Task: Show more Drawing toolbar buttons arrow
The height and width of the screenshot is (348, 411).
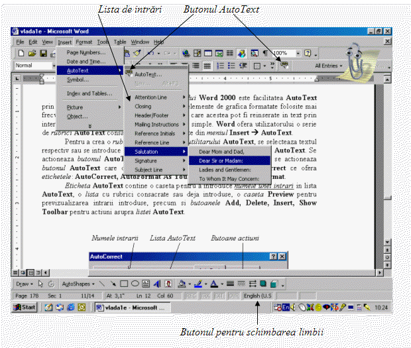Action: (283, 285)
